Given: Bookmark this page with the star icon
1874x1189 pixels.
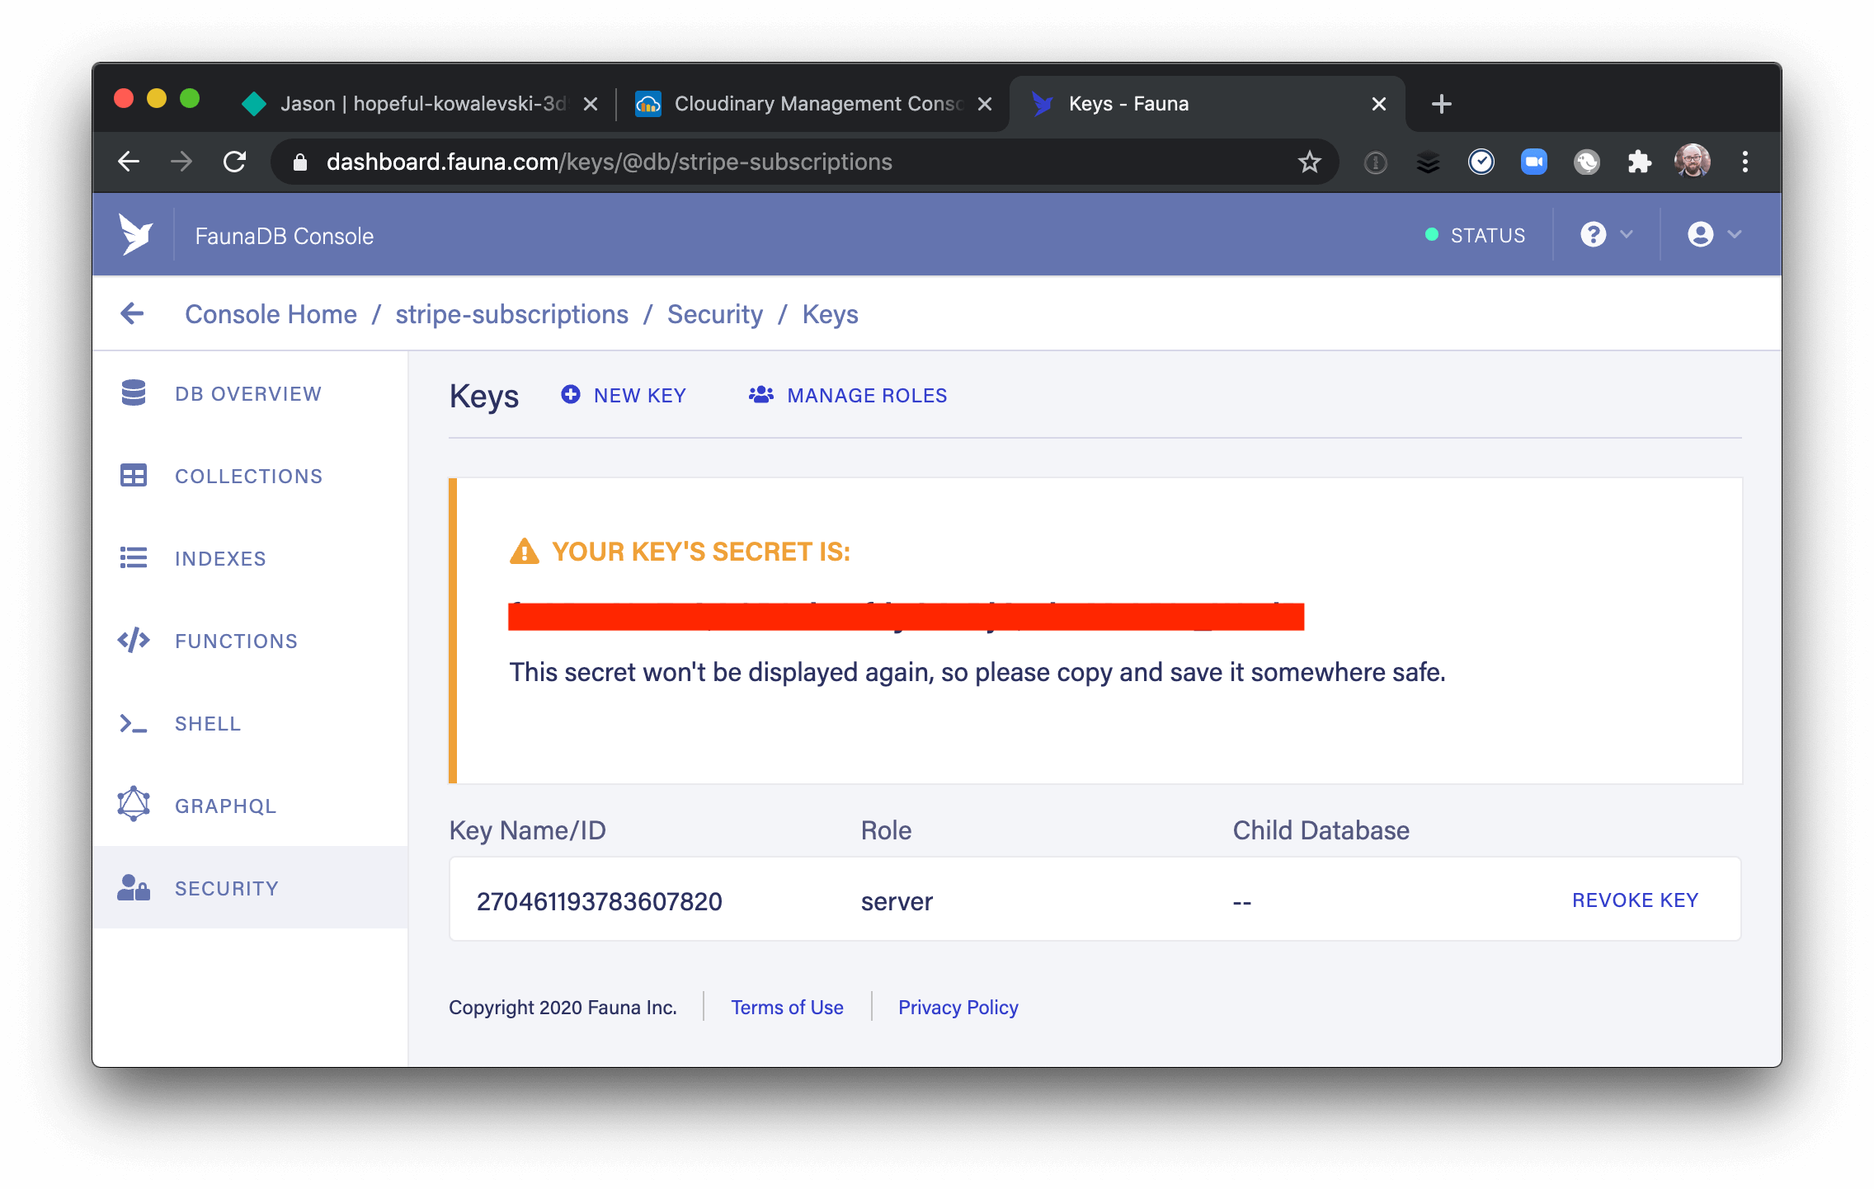Looking at the screenshot, I should [1308, 162].
